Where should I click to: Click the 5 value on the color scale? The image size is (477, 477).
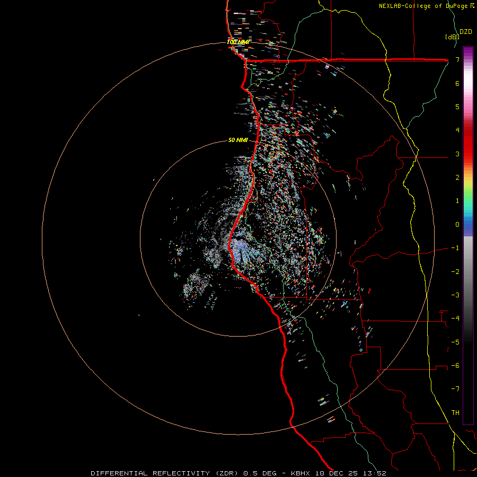tap(457, 107)
